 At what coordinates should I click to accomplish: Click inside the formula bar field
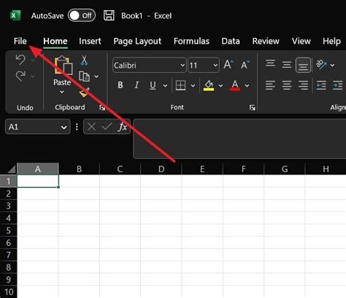point(239,138)
